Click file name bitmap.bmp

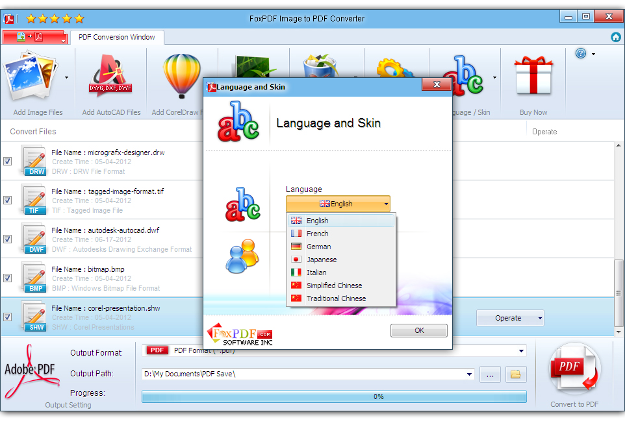(106, 269)
